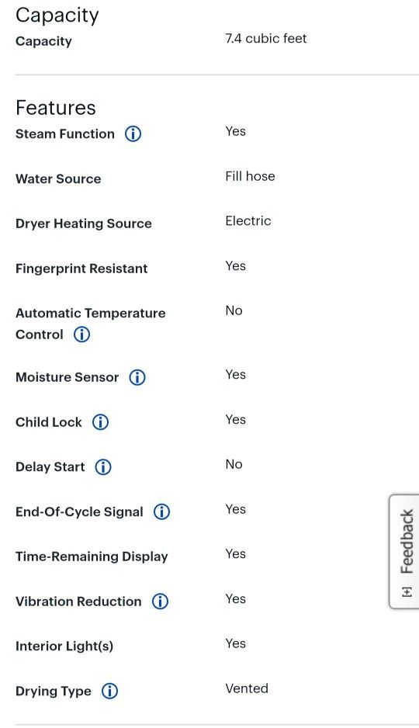
Task: Select the Vented drying type value
Action: (x=247, y=688)
